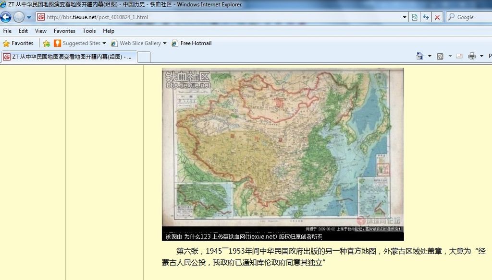Open a new blank tab
This screenshot has width=492, height=280.
[144, 57]
